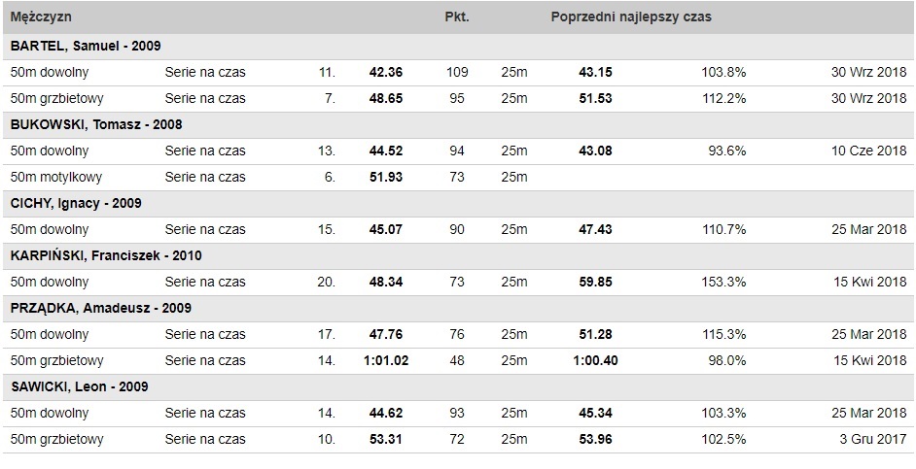Click Cichy's 50m dowolny result 45.07

tap(386, 230)
